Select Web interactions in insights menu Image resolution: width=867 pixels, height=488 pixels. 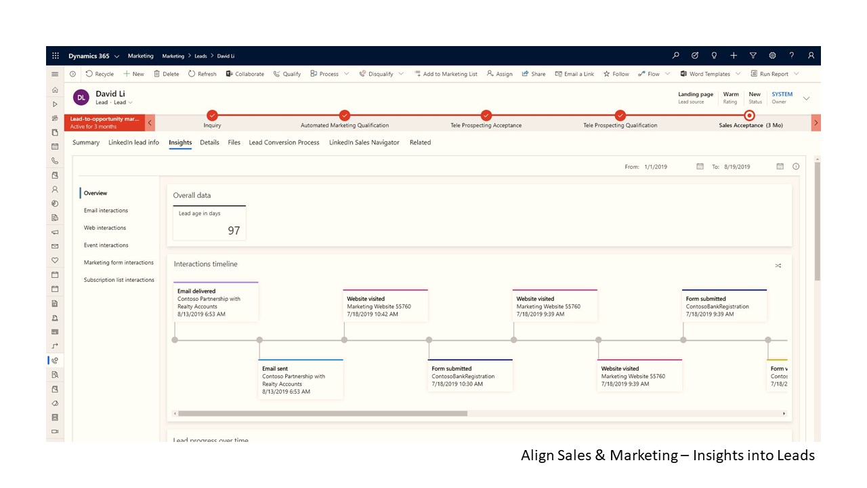[105, 228]
